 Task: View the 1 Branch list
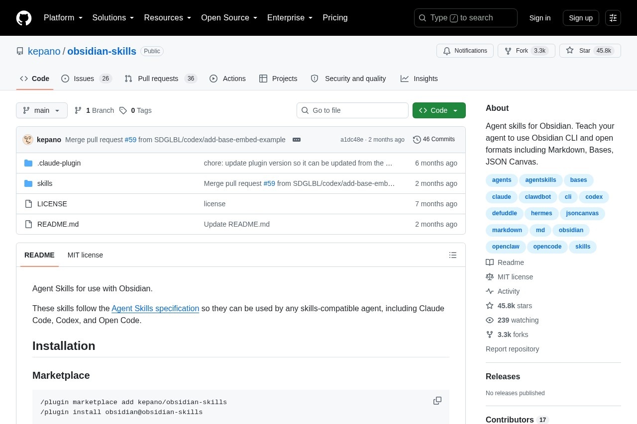[x=94, y=110]
